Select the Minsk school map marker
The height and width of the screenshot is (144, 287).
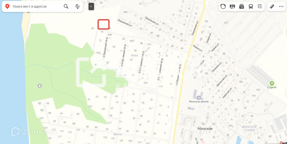click(199, 97)
